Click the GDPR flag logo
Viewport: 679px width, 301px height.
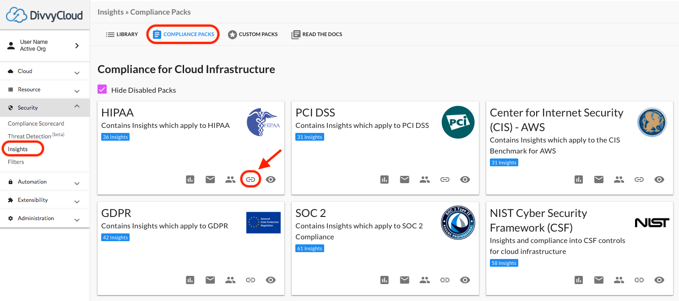[263, 222]
